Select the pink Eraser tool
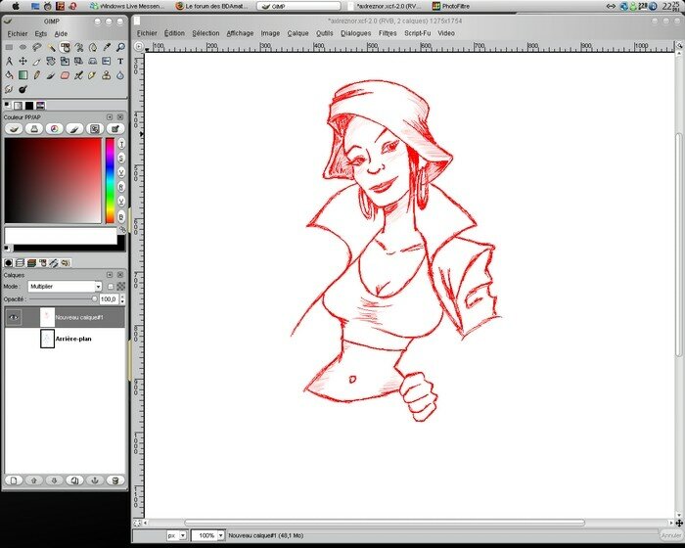The image size is (685, 548). click(x=65, y=75)
